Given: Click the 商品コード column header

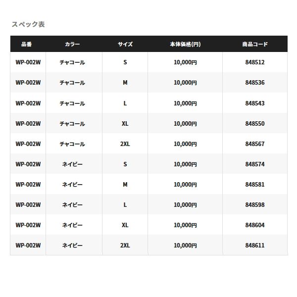Looking at the screenshot, I should [255, 45].
